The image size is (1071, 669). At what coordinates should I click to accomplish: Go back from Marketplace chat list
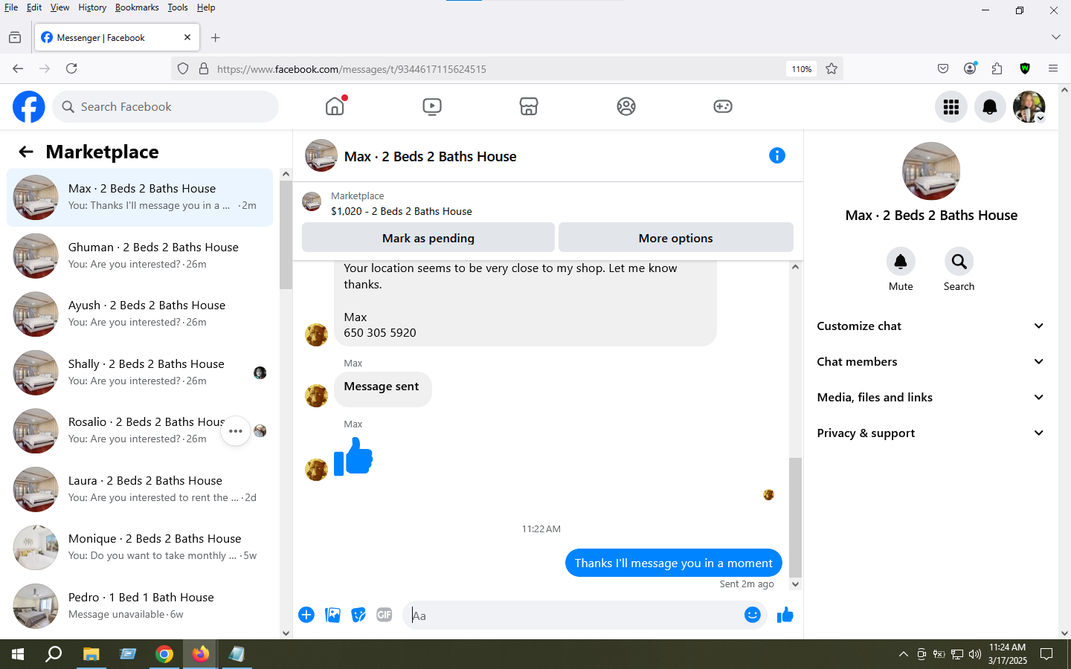[x=26, y=152]
